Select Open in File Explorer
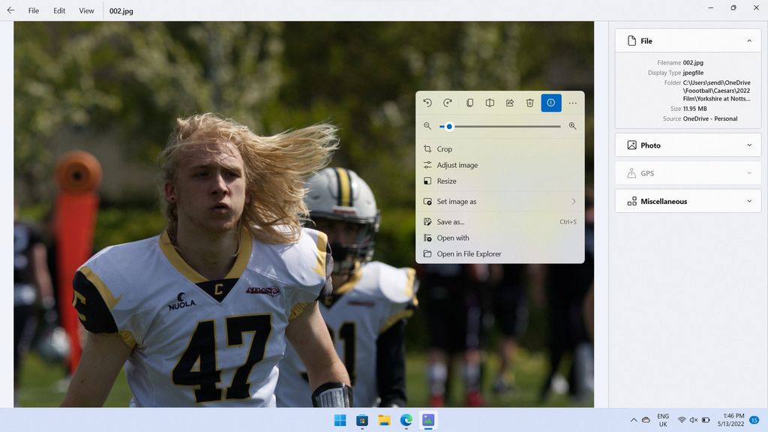 (x=470, y=253)
